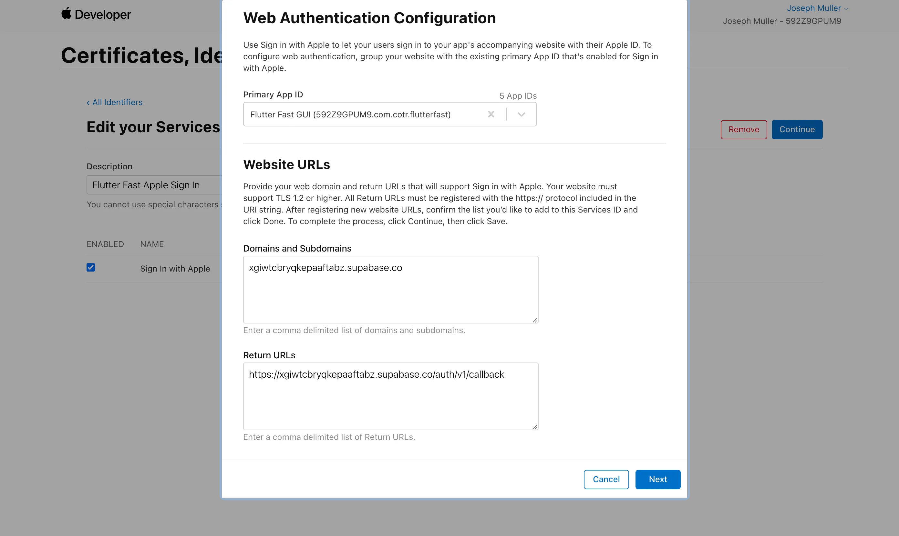This screenshot has height=536, width=899.
Task: Cancel the Web Authentication Configuration dialog
Action: pos(606,479)
